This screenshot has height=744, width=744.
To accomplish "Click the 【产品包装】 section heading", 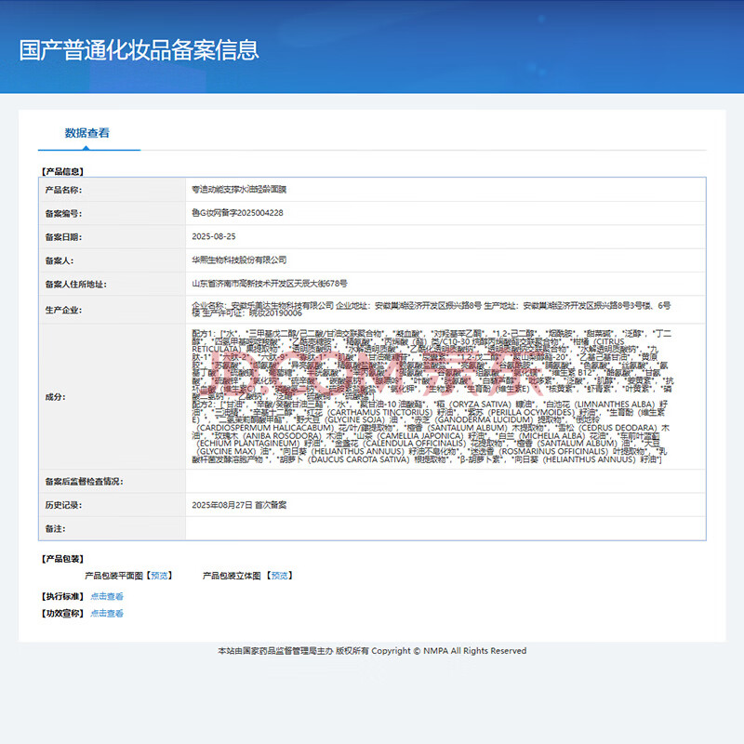I will click(x=62, y=559).
